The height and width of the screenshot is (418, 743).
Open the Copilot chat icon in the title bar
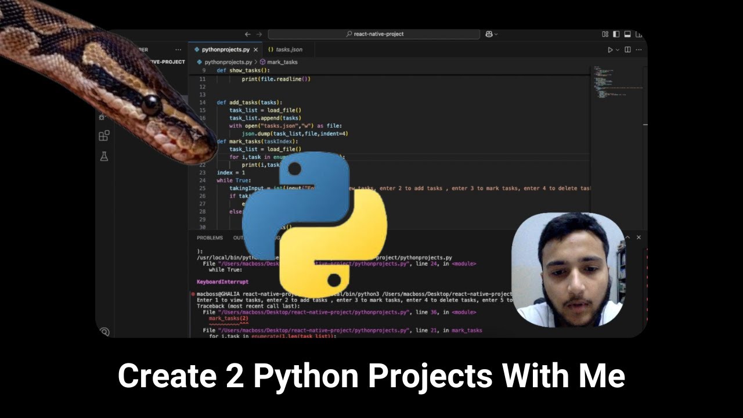489,34
